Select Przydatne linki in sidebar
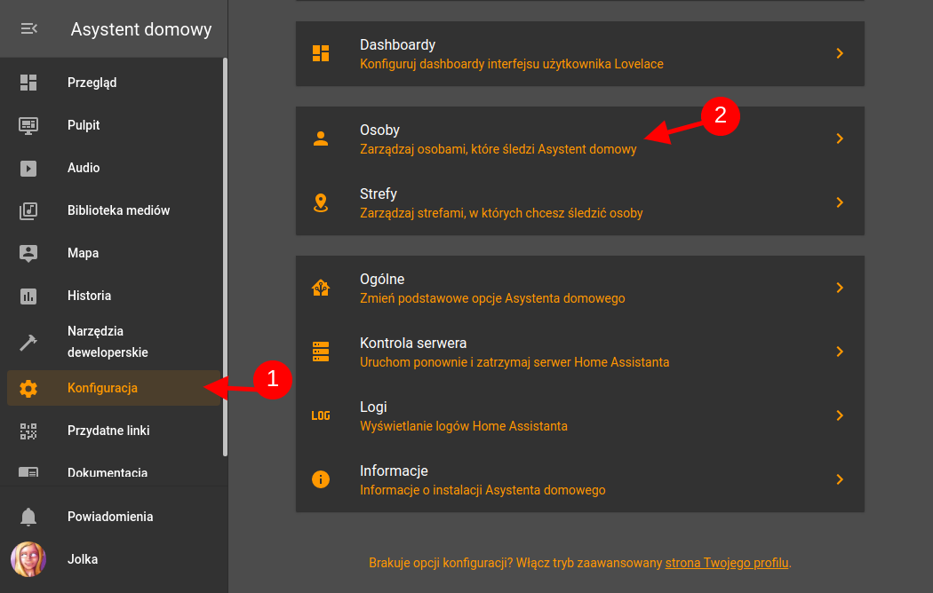This screenshot has height=593, width=933. 108,431
